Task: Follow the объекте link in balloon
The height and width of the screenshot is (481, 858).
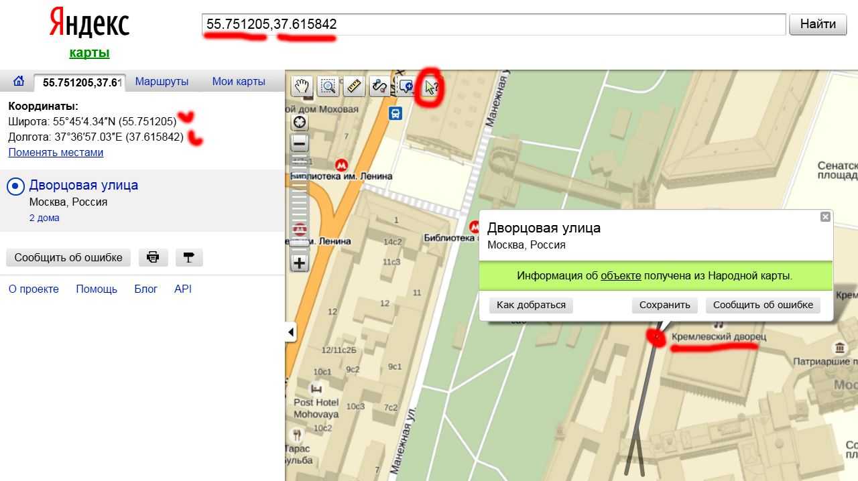Action: coord(621,275)
